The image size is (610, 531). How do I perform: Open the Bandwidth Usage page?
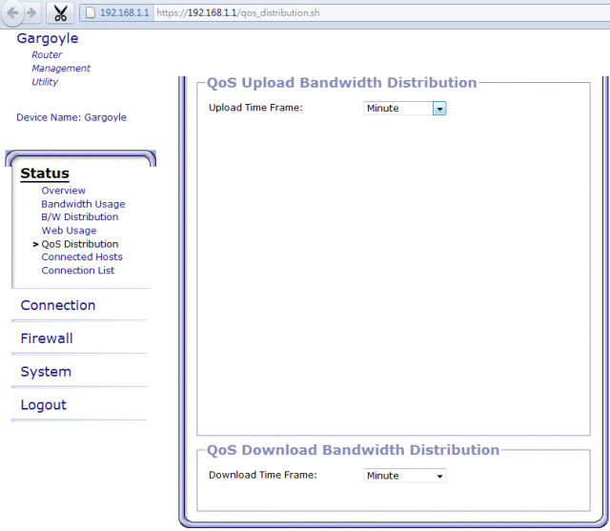83,204
